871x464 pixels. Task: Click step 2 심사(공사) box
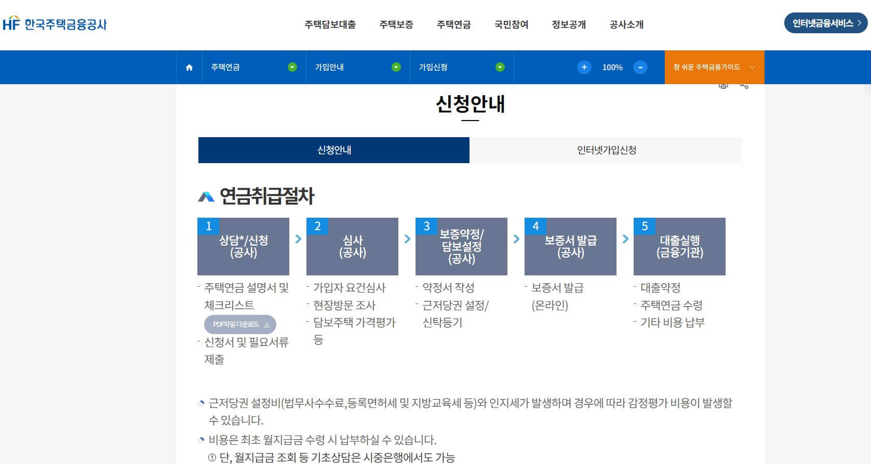tap(352, 246)
